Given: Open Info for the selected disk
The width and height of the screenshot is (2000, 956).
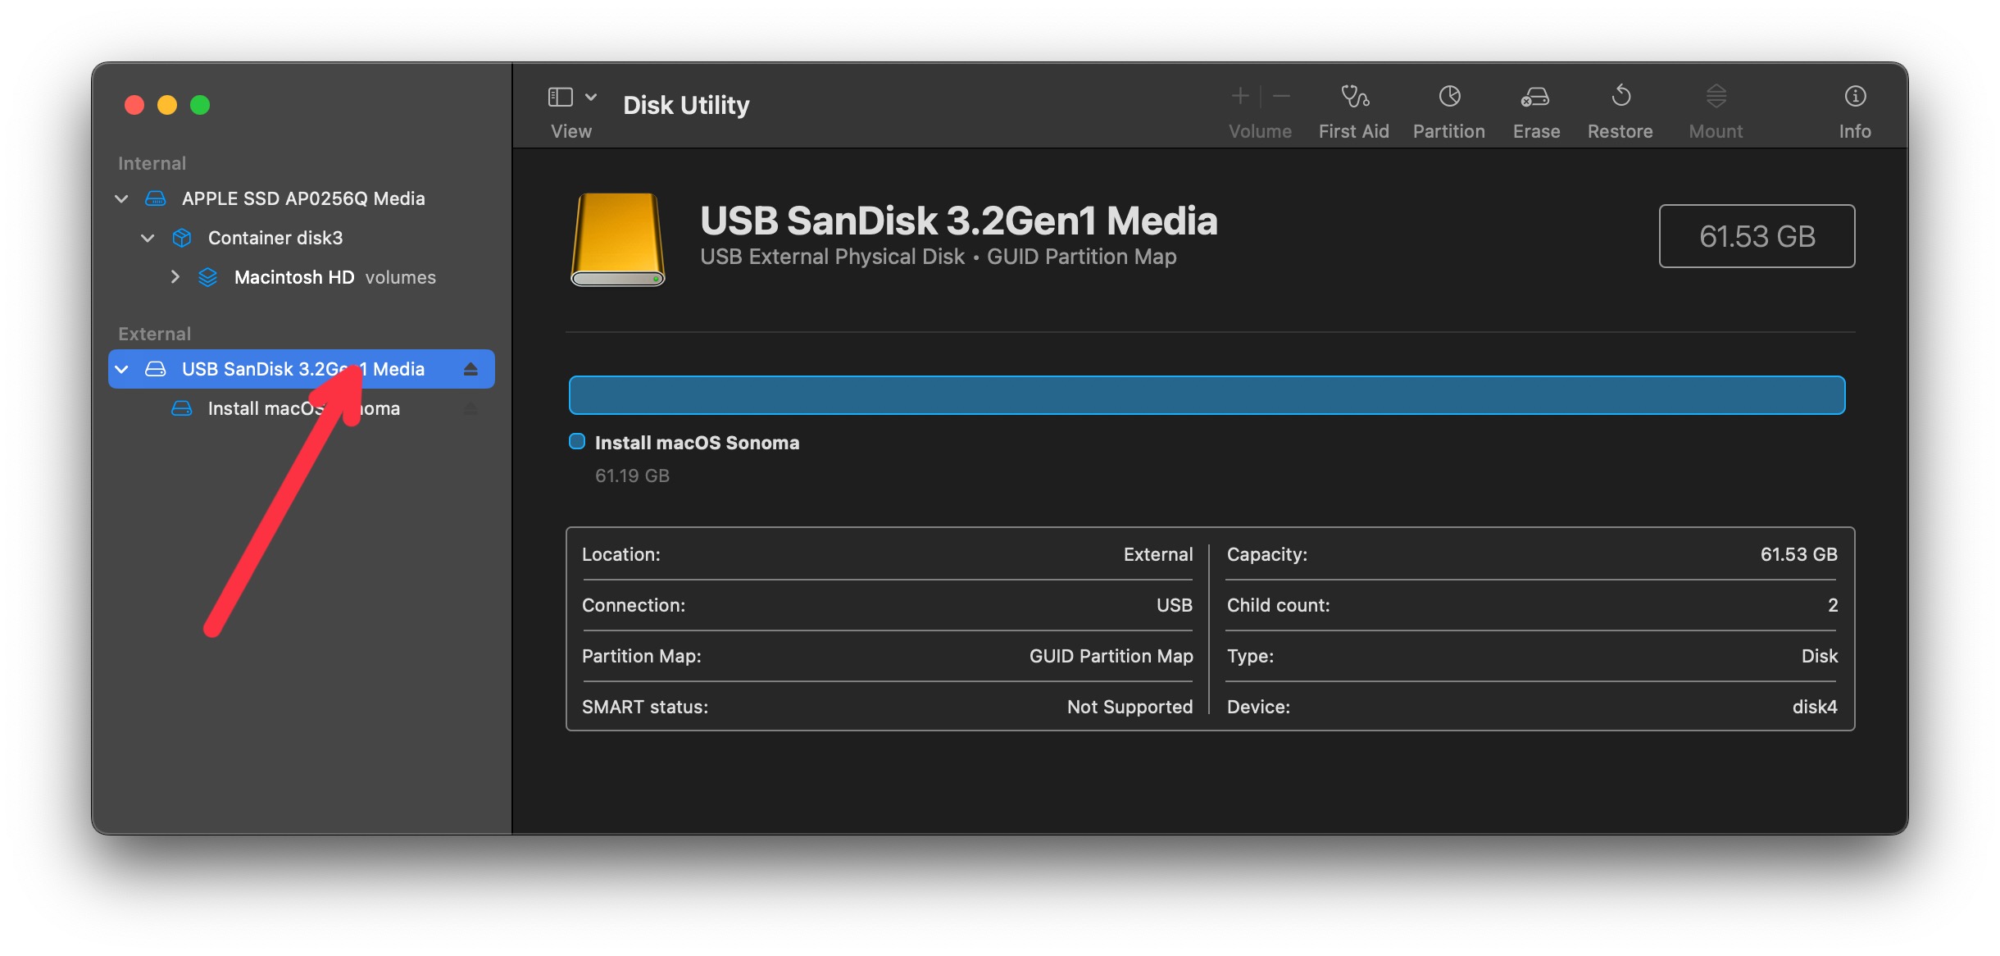Looking at the screenshot, I should [1854, 107].
